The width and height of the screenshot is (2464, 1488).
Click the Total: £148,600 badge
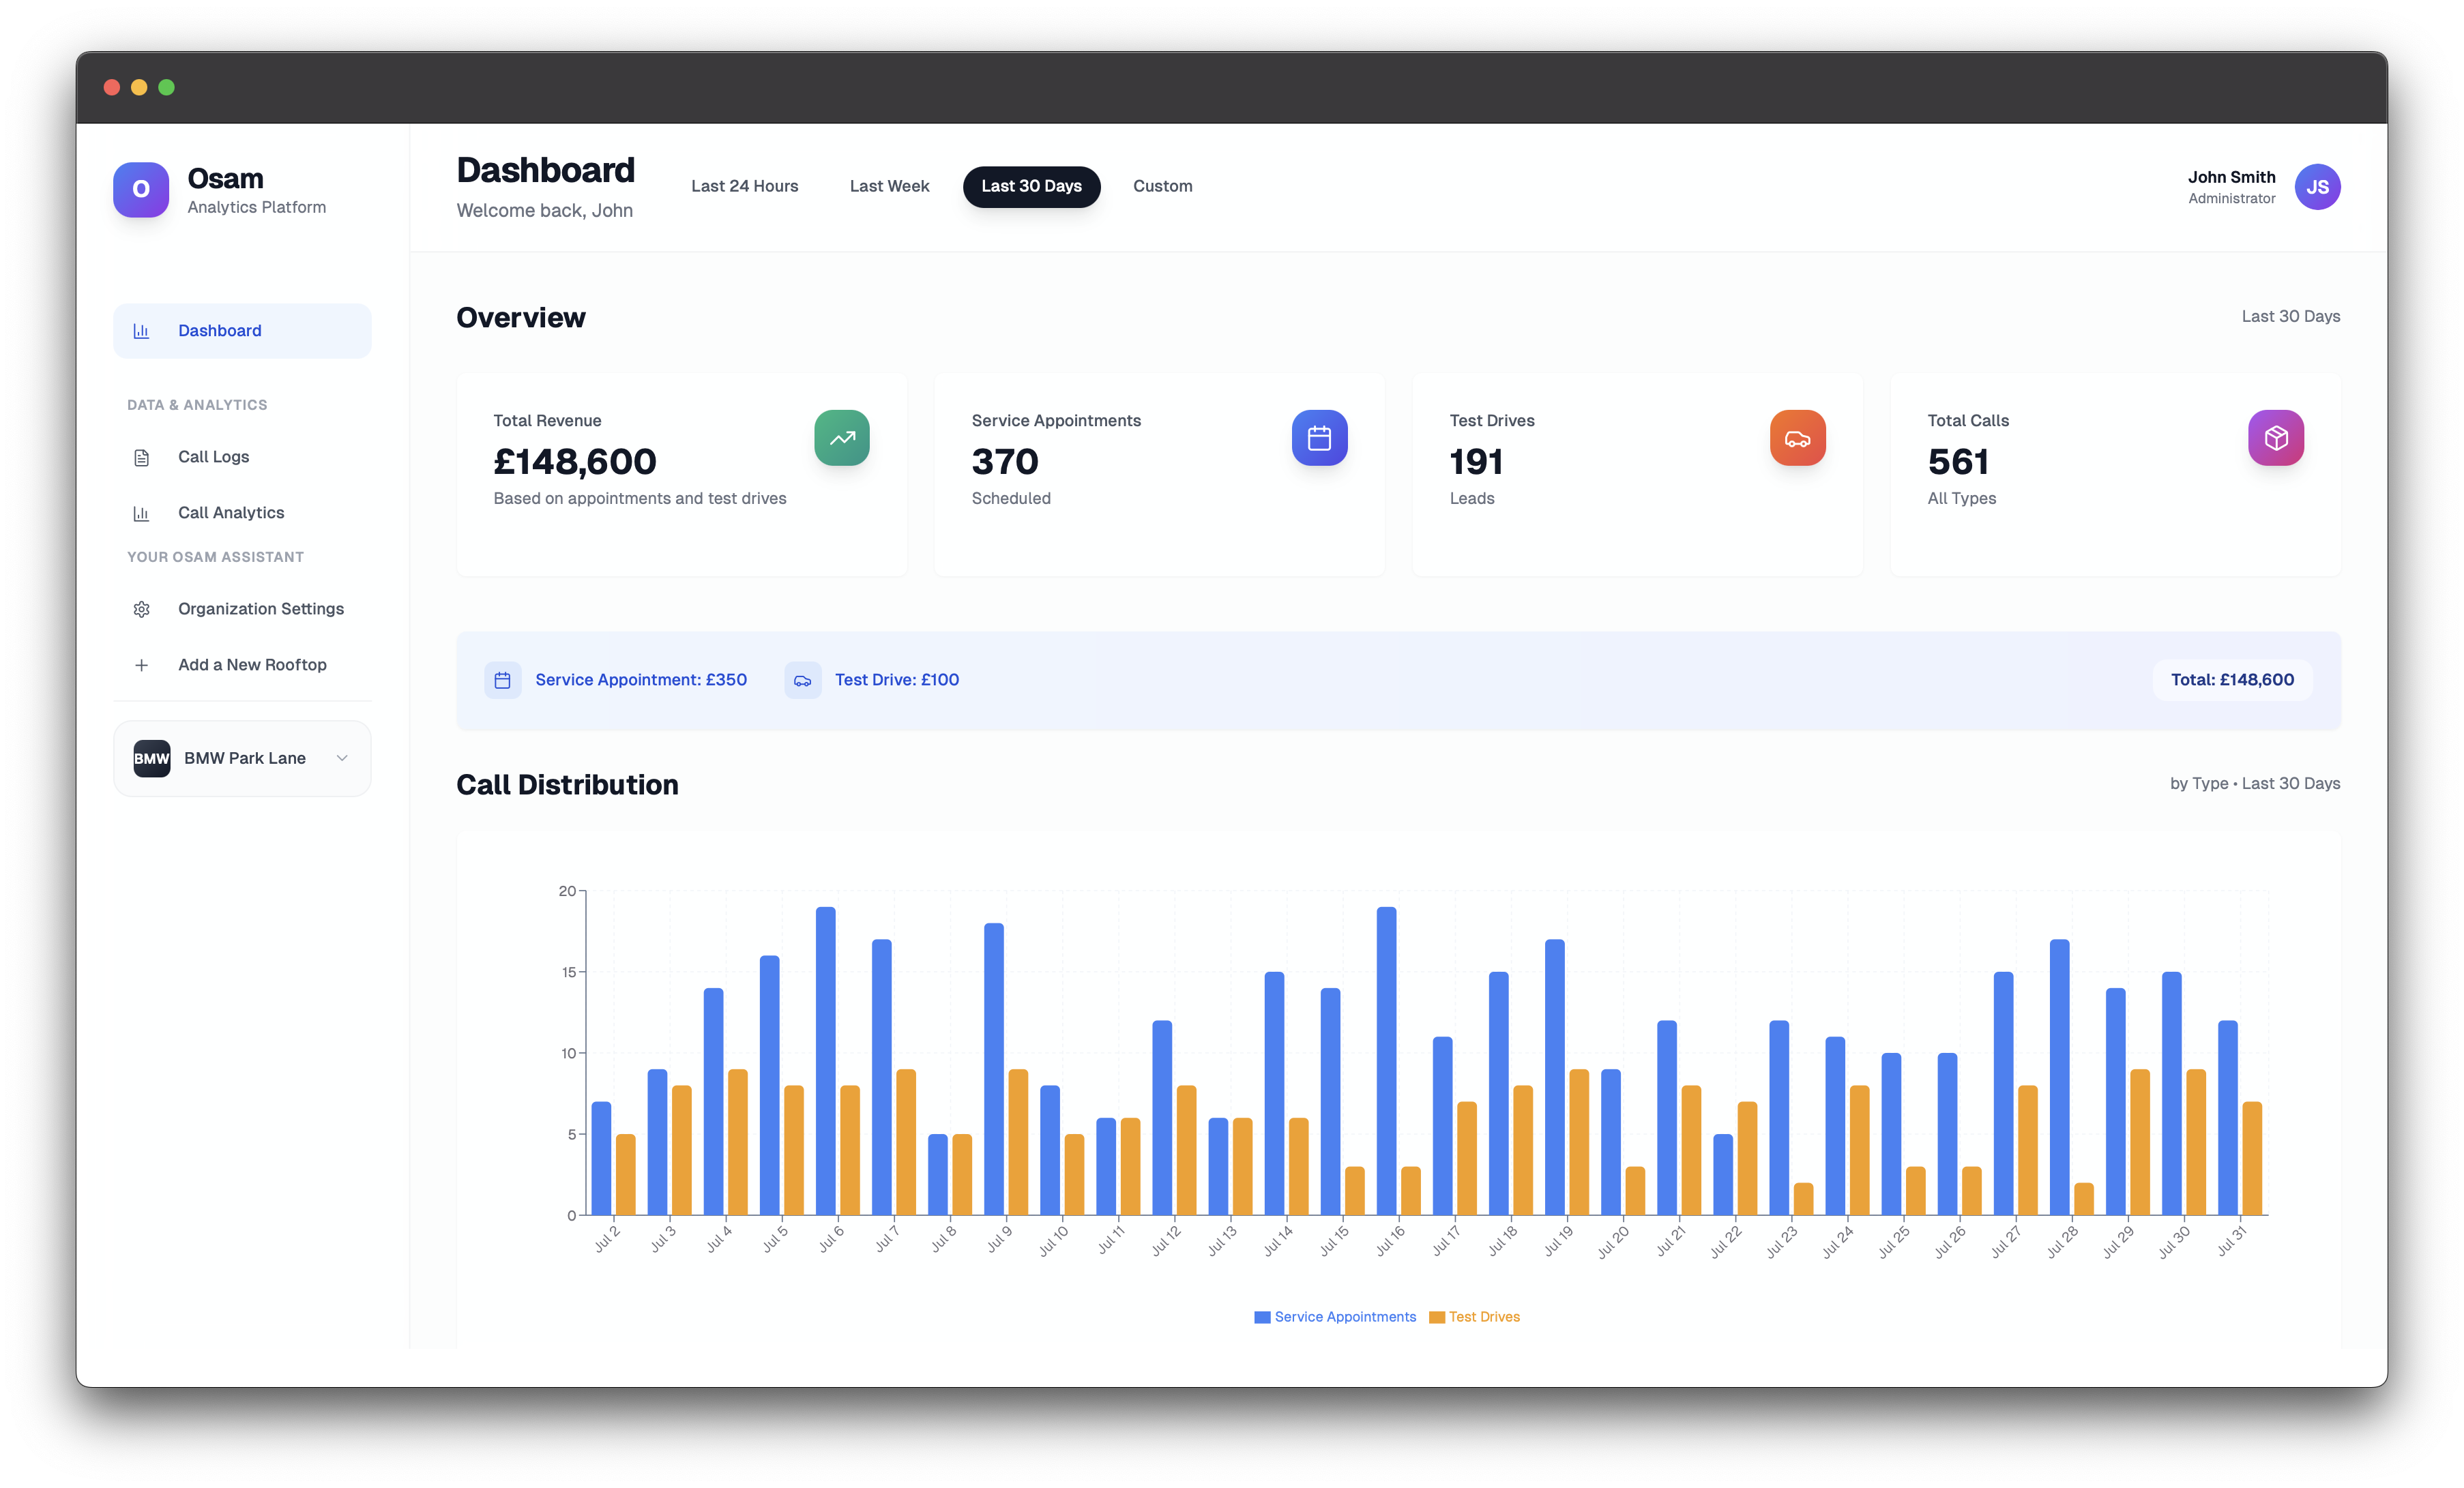click(x=2232, y=680)
